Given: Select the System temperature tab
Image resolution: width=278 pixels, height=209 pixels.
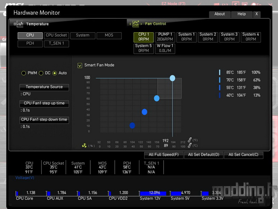Looking at the screenshot, I should point(83,36).
